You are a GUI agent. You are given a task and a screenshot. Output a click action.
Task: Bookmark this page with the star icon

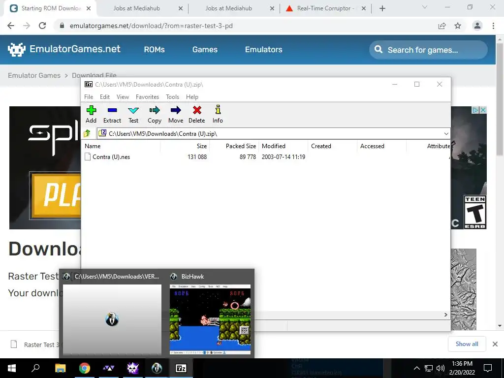click(458, 26)
